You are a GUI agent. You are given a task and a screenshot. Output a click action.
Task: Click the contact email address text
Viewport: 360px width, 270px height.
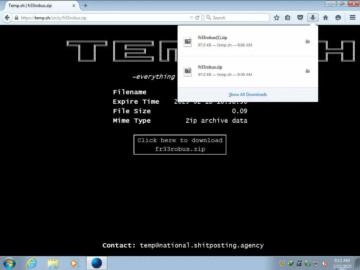pyautogui.click(x=202, y=245)
